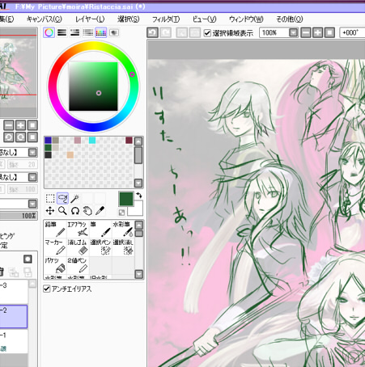This screenshot has height=367, width=365.
Task: Select the lasso selection tool
Action: [x=62, y=199]
